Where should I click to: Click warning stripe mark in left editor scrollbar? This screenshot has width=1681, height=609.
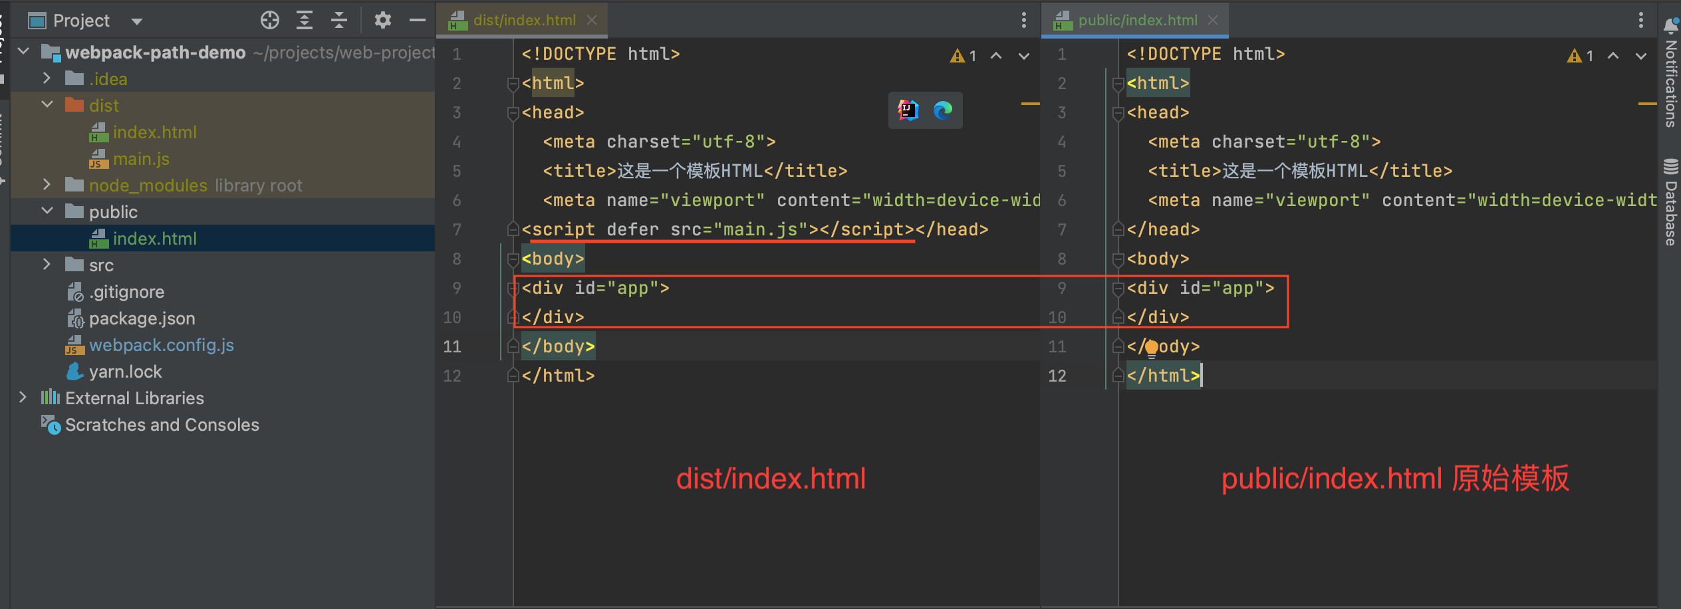1030,104
